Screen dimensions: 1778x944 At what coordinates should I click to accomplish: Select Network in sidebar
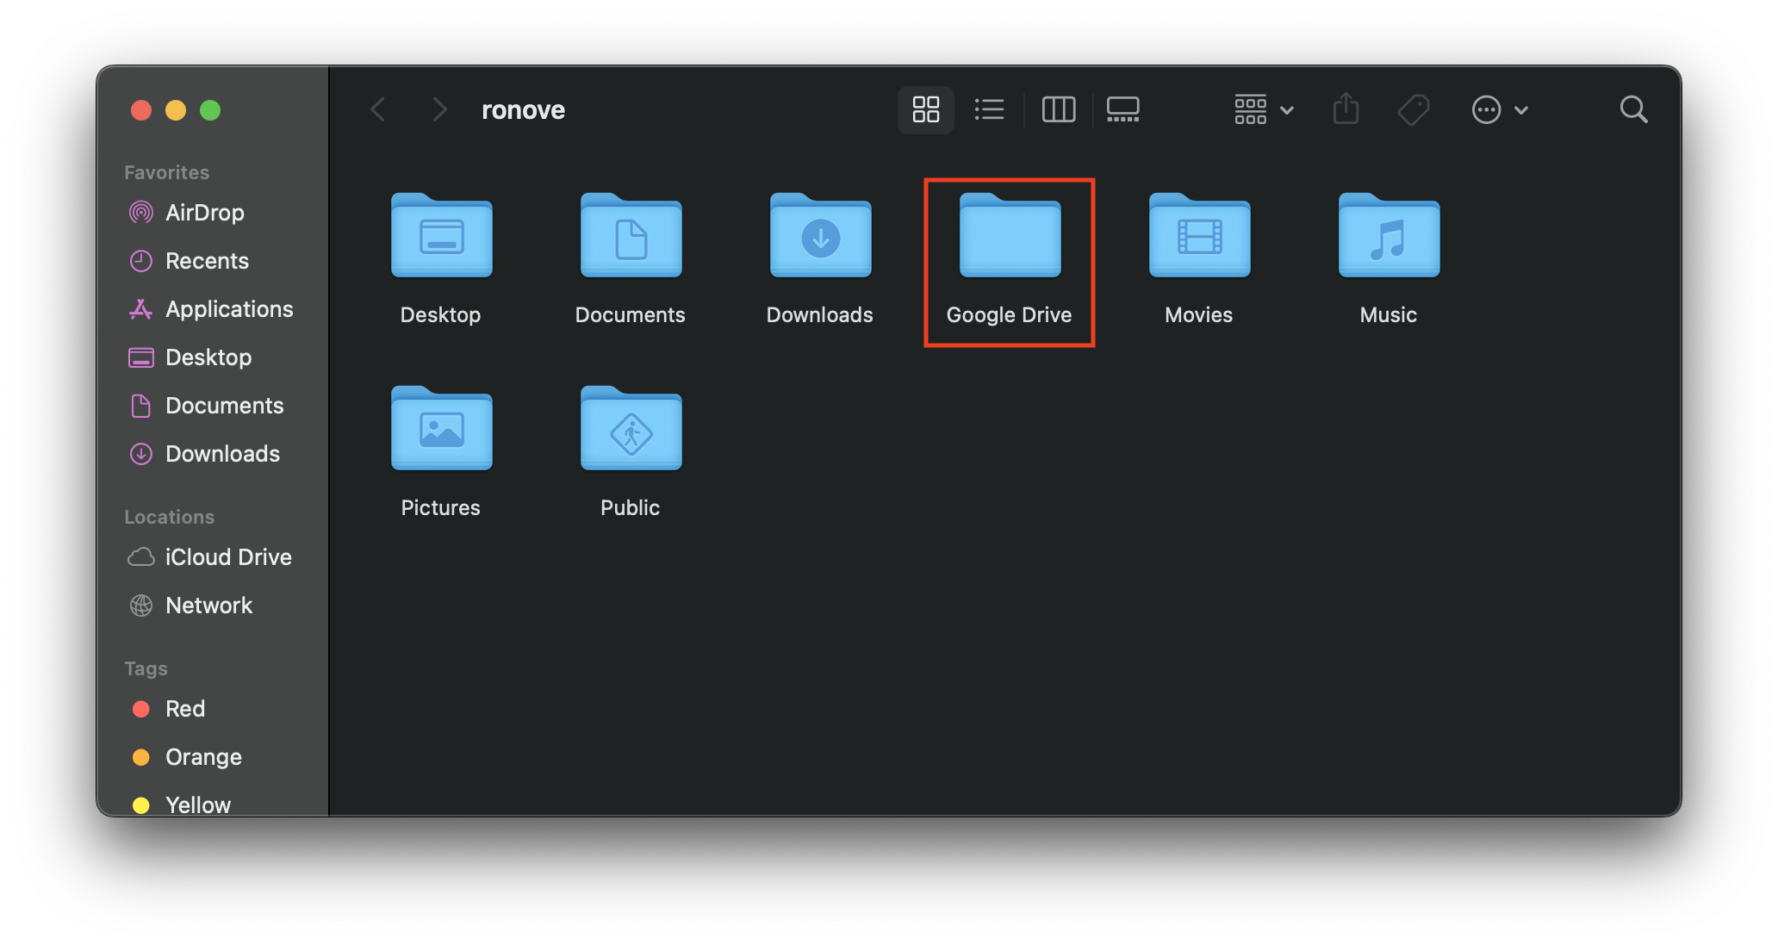208,606
